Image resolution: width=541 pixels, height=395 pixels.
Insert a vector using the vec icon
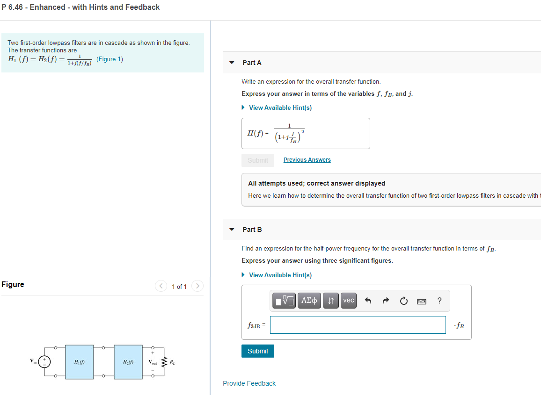[348, 301]
